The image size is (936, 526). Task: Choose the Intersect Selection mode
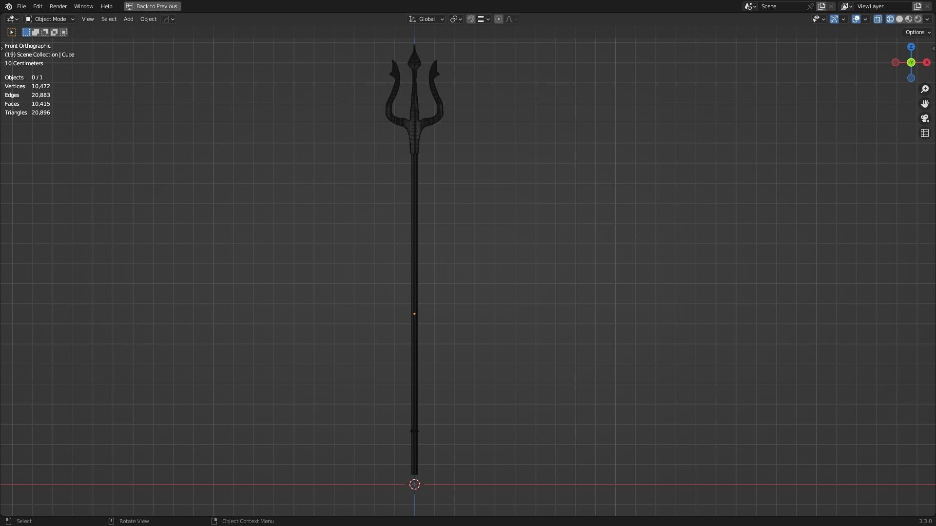(63, 32)
